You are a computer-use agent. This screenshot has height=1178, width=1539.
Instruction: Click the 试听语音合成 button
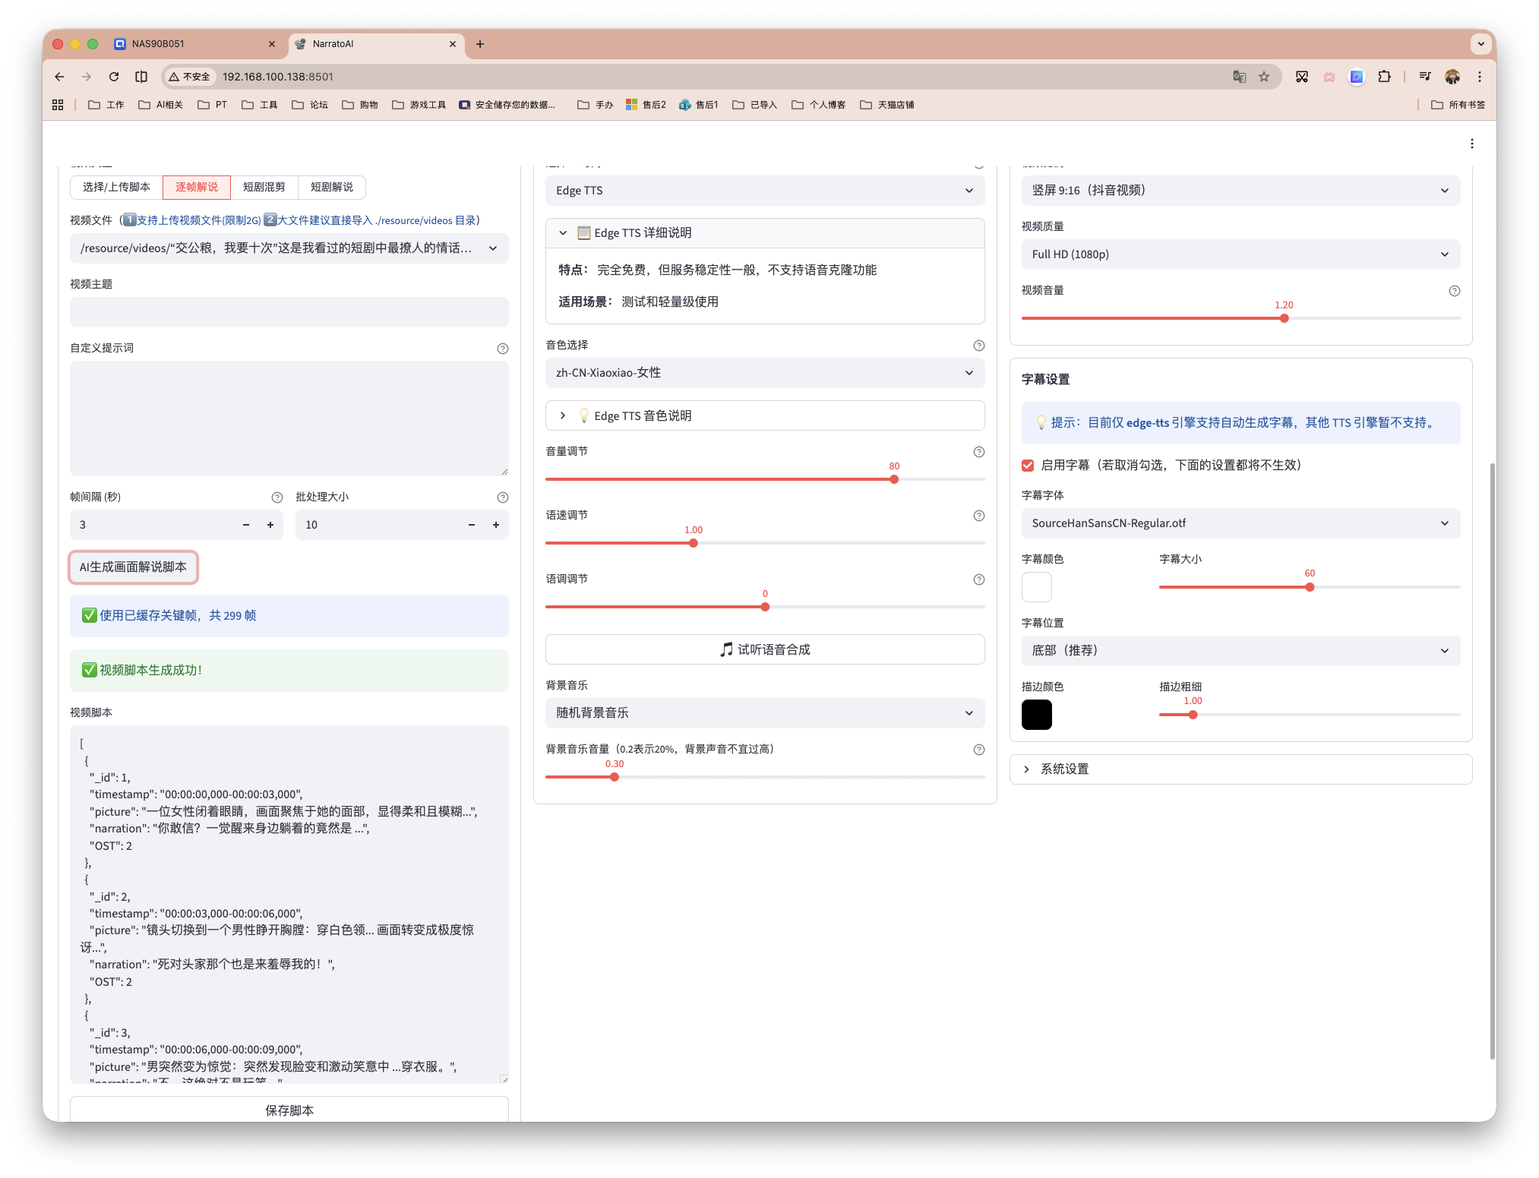coord(764,649)
